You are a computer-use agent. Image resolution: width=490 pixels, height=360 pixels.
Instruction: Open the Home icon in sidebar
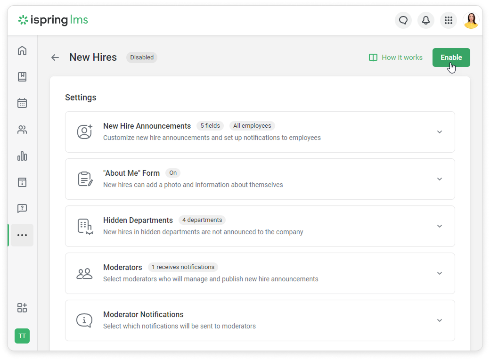(22, 51)
